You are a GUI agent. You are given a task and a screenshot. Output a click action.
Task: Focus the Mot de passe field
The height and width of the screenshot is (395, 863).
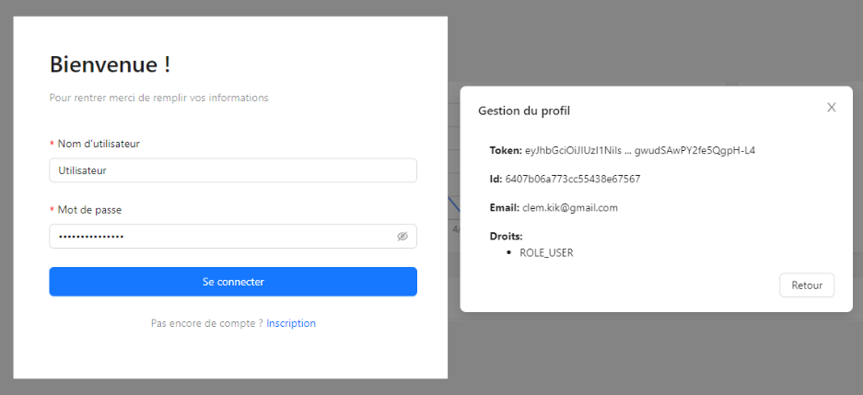233,236
